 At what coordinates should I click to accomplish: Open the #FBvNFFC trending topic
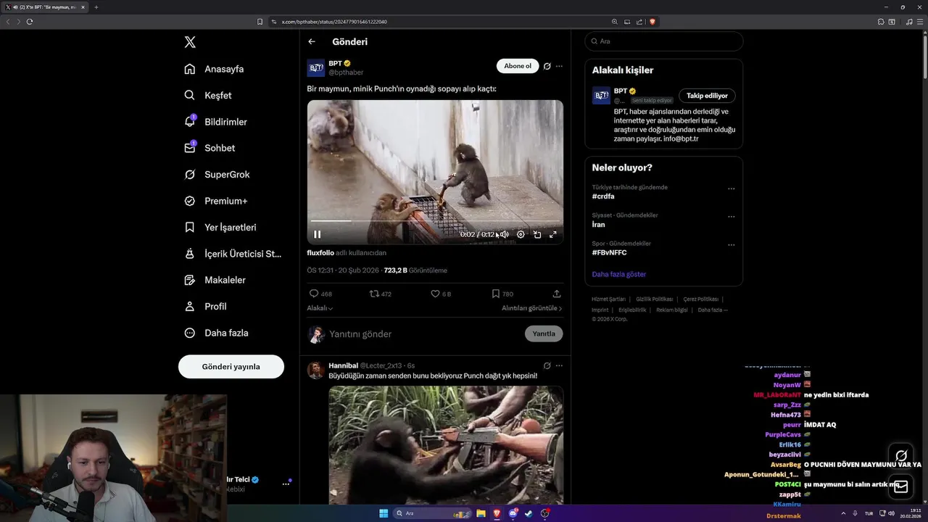(609, 253)
